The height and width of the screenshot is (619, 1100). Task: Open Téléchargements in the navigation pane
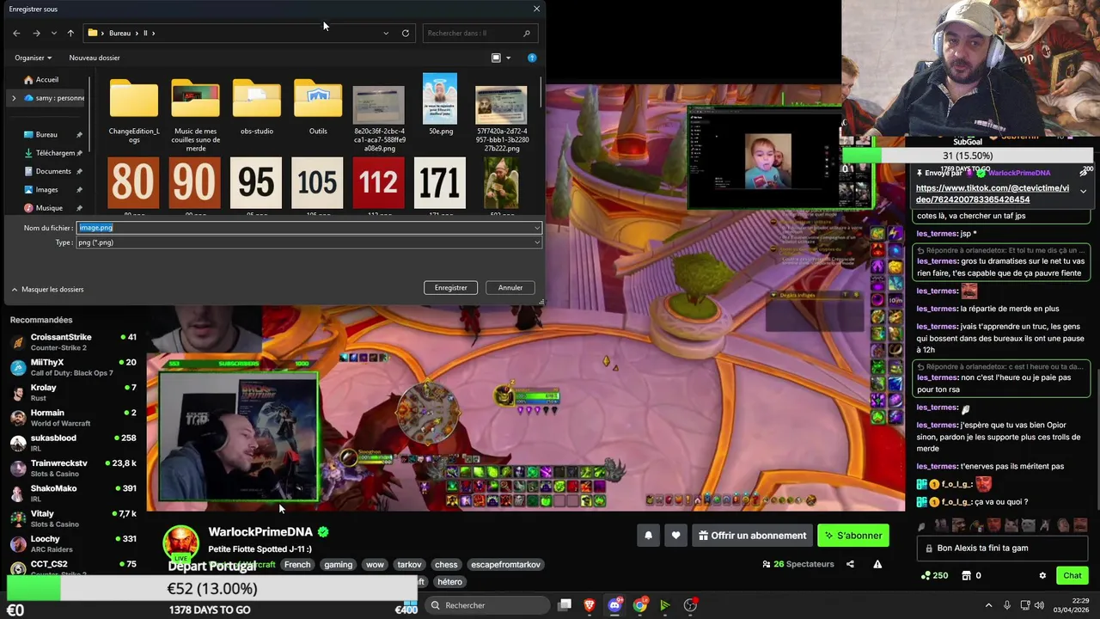point(55,152)
